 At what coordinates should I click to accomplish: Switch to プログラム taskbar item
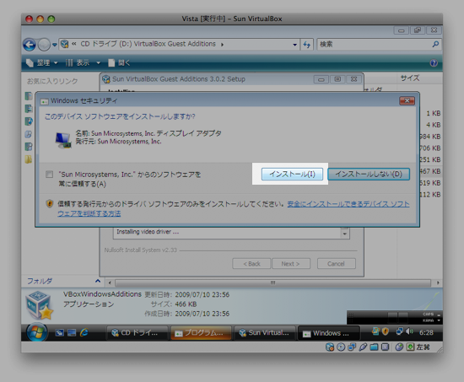tap(201, 333)
